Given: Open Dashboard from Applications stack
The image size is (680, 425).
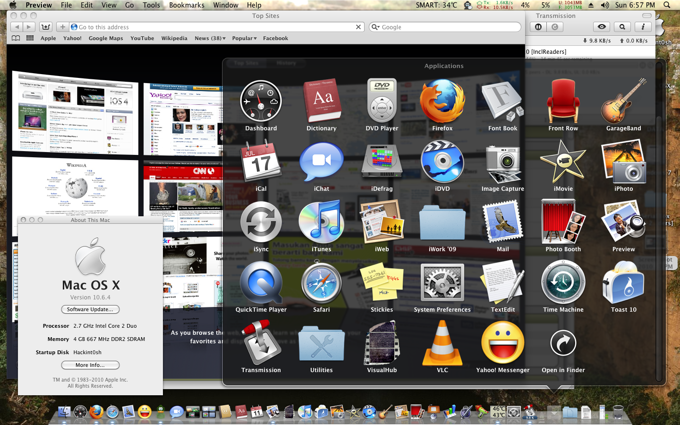Looking at the screenshot, I should 261,102.
